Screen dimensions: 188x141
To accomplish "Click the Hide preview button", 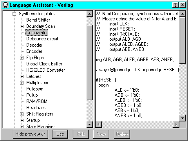I will tap(31, 134).
